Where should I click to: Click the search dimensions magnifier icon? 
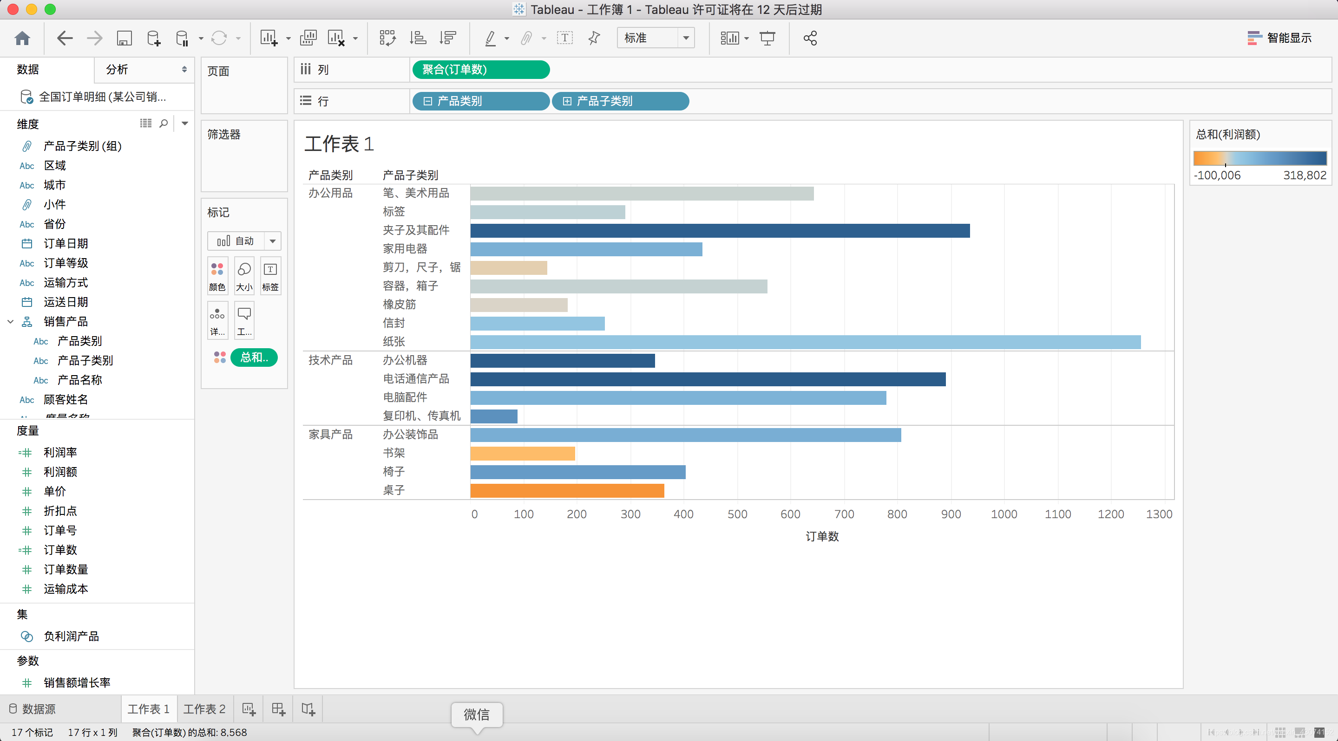click(164, 123)
